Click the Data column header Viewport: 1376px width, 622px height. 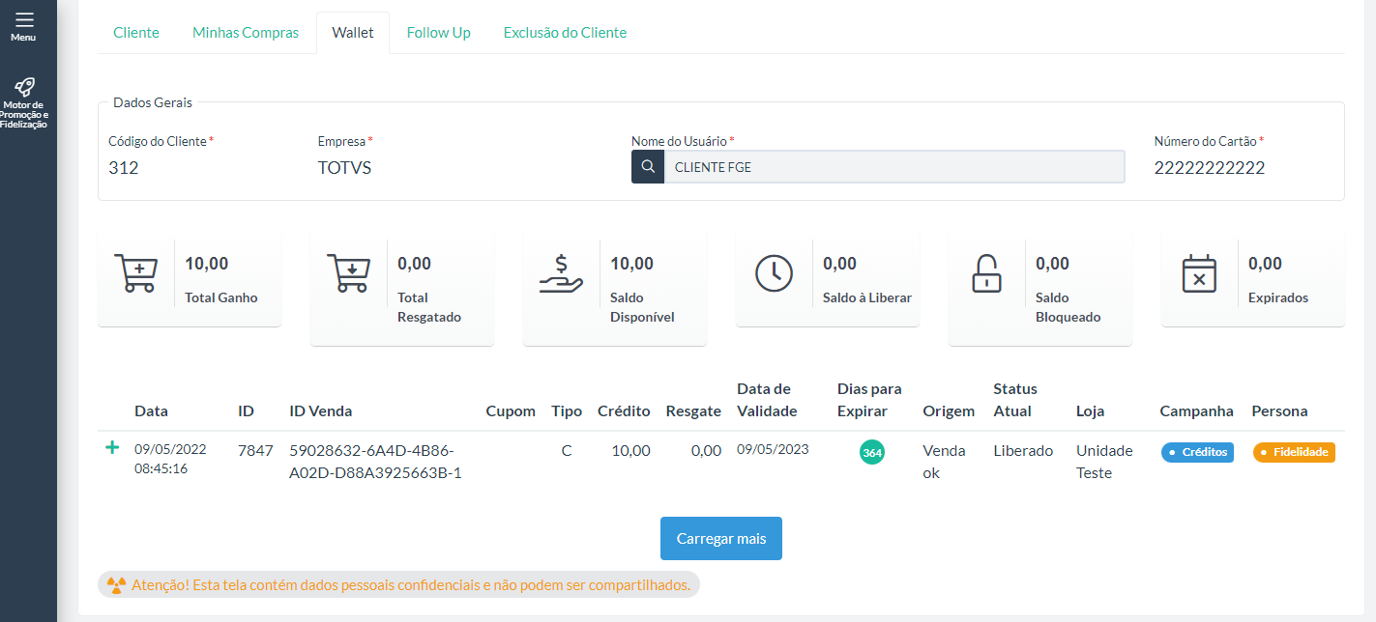(151, 411)
